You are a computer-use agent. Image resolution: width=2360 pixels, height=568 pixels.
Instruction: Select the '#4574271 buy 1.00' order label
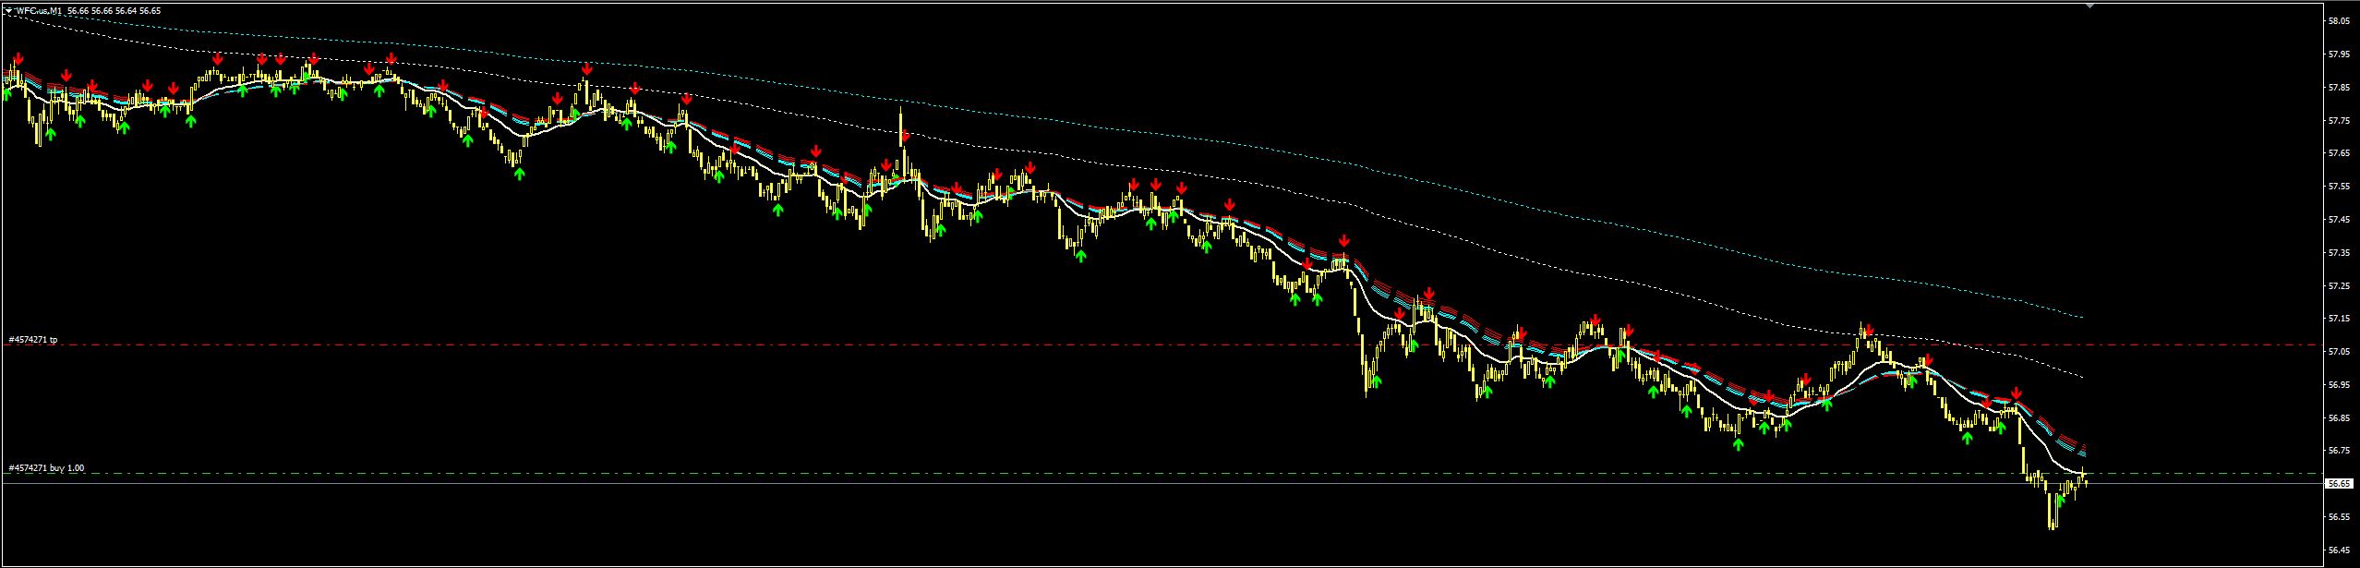pos(46,468)
